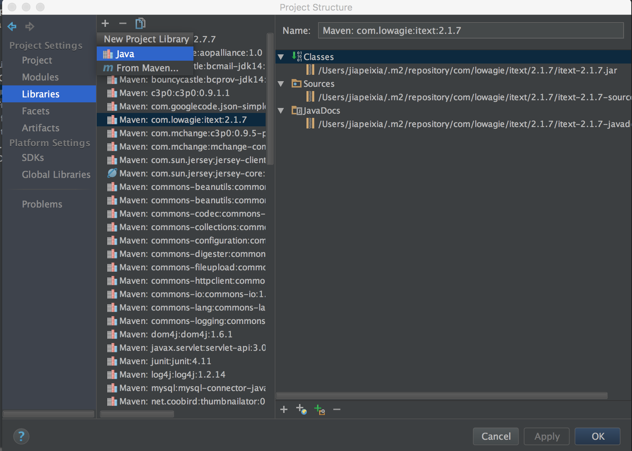Click the library Name input field
Screen dimensions: 632x451
471,30
